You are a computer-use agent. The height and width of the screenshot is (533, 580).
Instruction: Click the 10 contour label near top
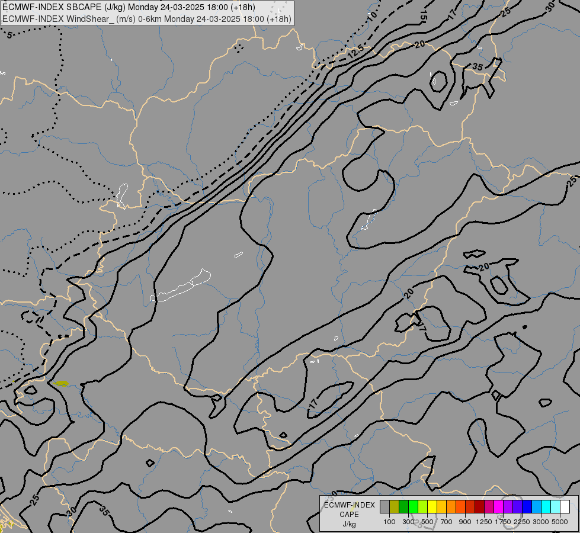(372, 15)
